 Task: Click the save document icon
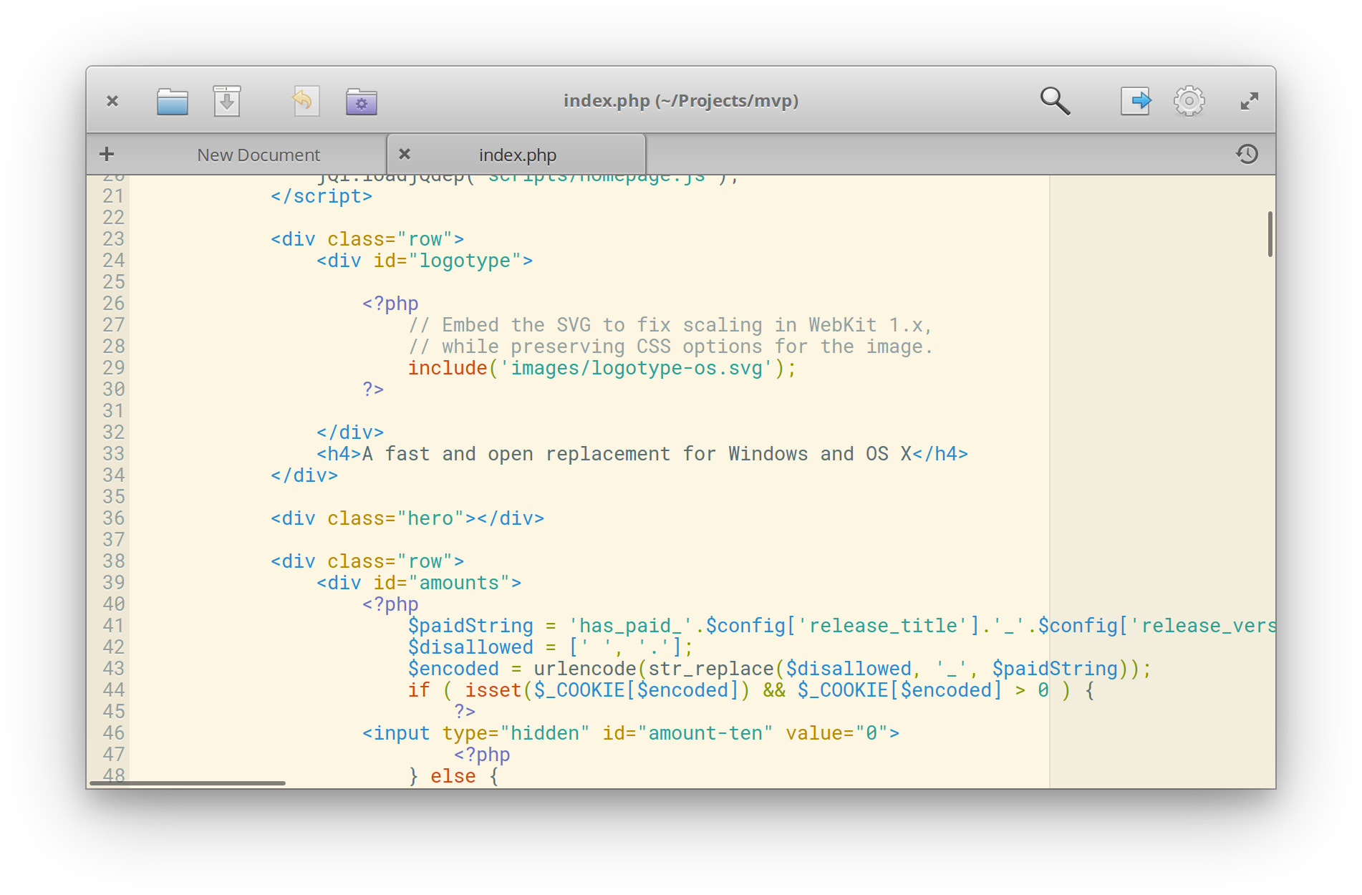227,101
